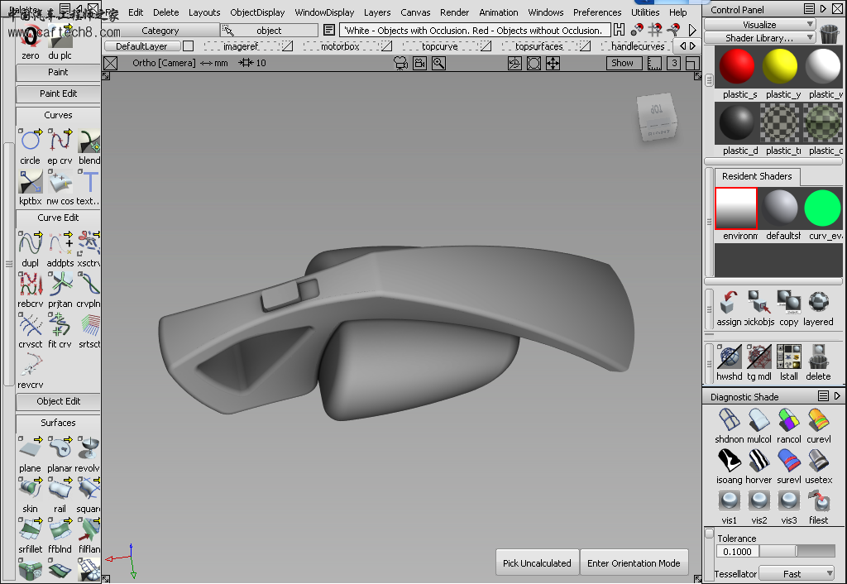This screenshot has height=584, width=847.
Task: Select the nw cos curve-on-surface tool
Action: pyautogui.click(x=60, y=181)
